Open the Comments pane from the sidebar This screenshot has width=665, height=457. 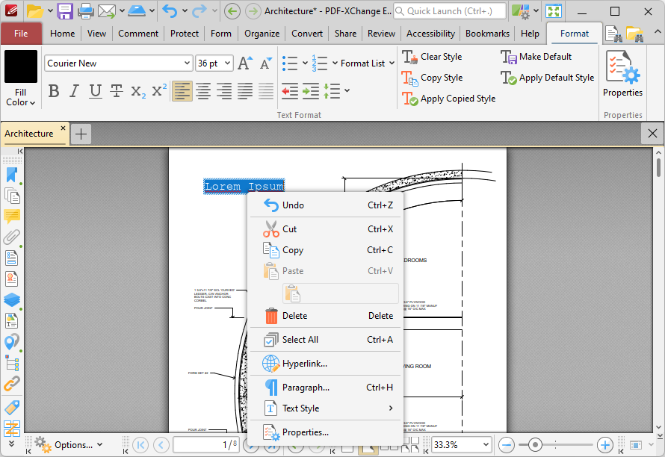coord(12,217)
